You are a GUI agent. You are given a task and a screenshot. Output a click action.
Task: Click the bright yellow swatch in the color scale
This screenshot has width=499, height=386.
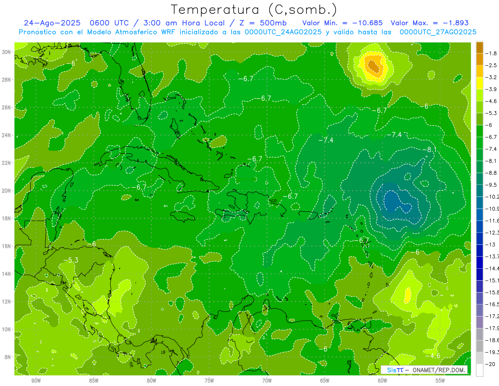[x=479, y=83]
